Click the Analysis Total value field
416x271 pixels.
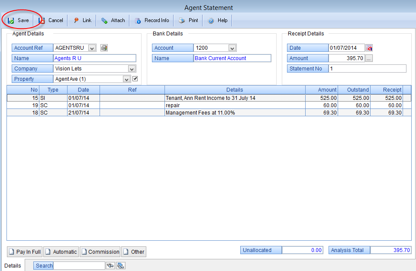pyautogui.click(x=391, y=250)
